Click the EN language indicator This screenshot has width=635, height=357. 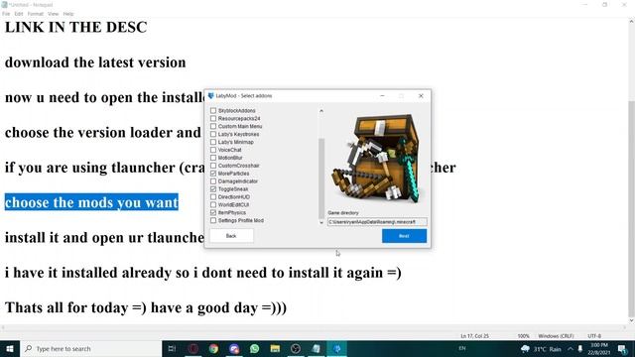click(462, 348)
